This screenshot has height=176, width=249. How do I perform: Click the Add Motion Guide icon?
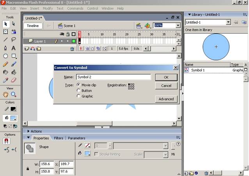coord(32,49)
